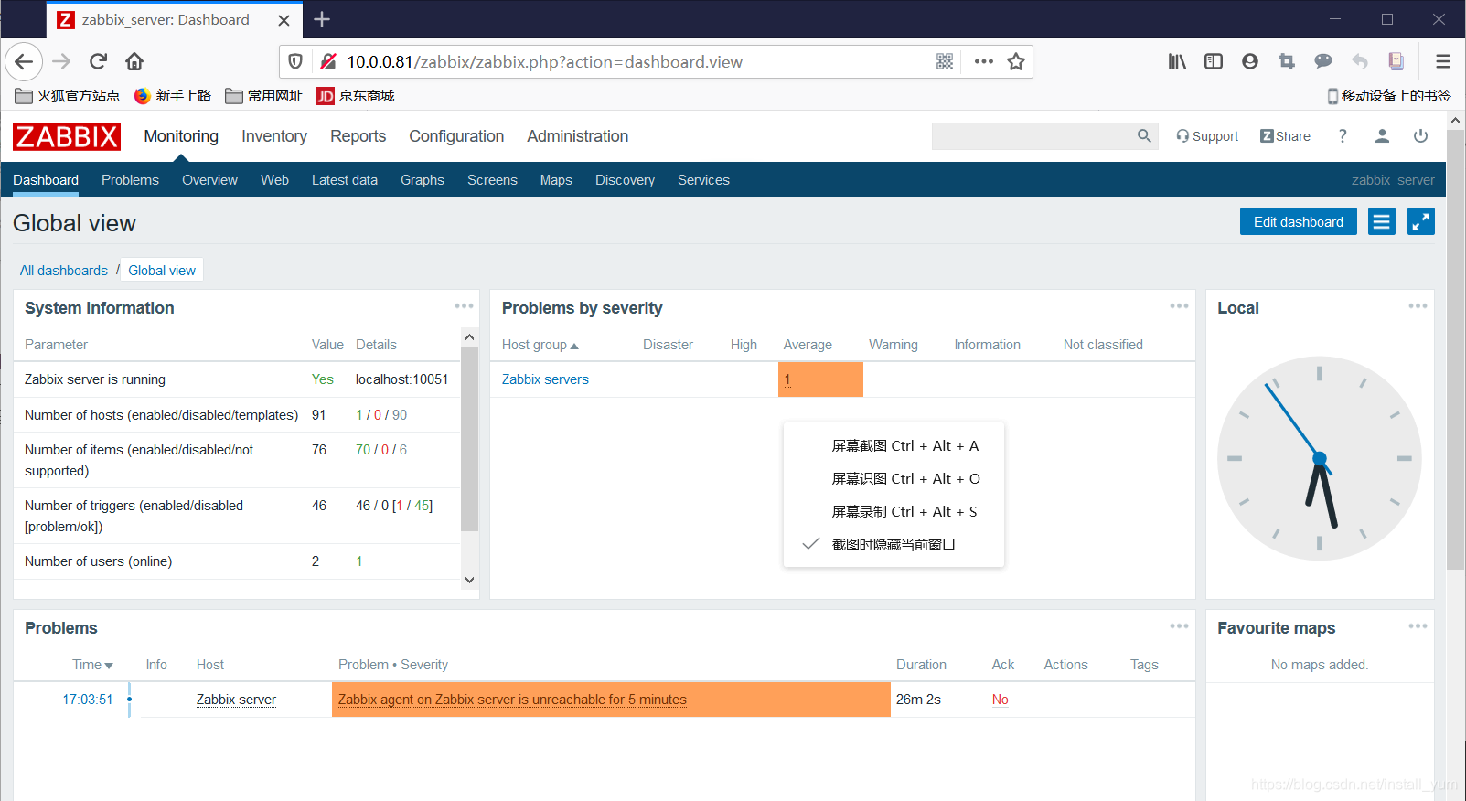Open 火狐官方站点 bookmark folder
1466x801 pixels.
click(x=68, y=96)
